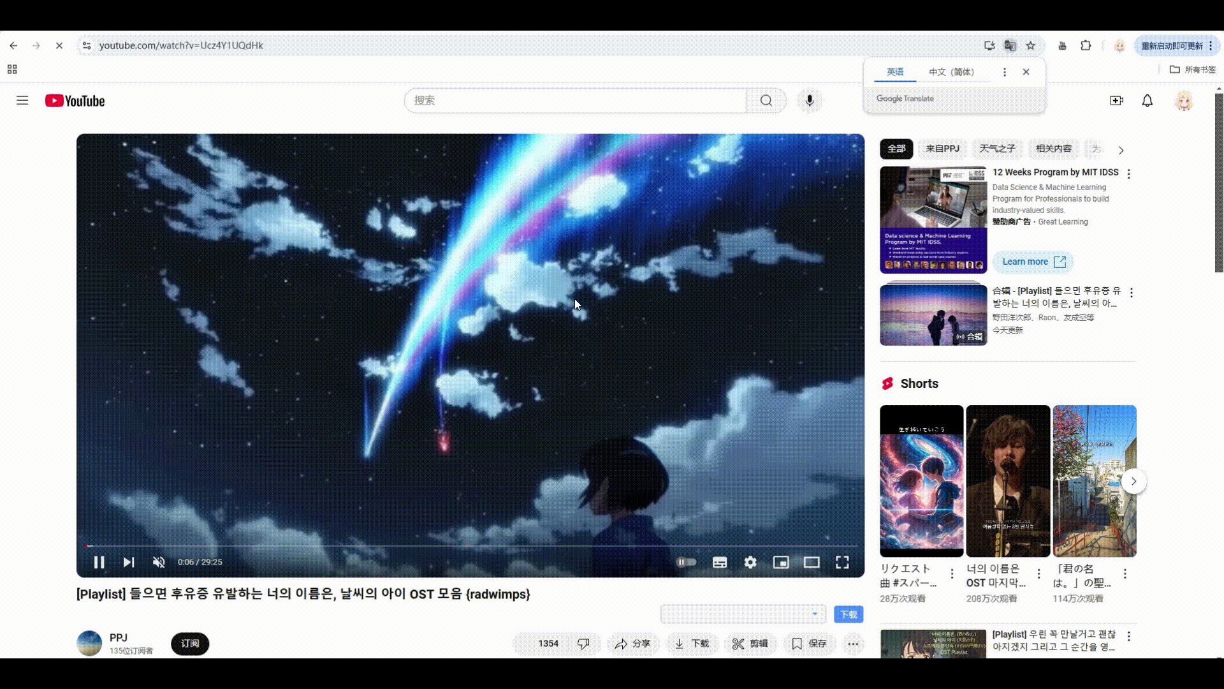Click the YouTube search input field
Screen dimensions: 1224x689
[x=575, y=101]
